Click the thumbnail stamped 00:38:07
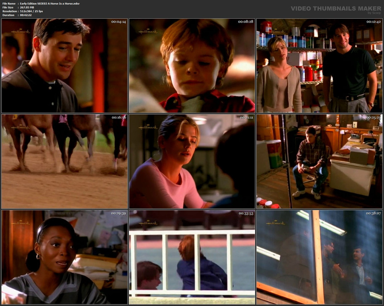The width and height of the screenshot is (384, 306). 319,257
